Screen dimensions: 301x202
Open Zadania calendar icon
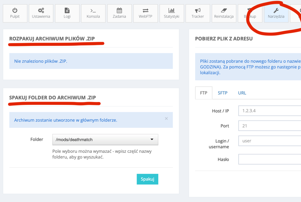pos(119,11)
